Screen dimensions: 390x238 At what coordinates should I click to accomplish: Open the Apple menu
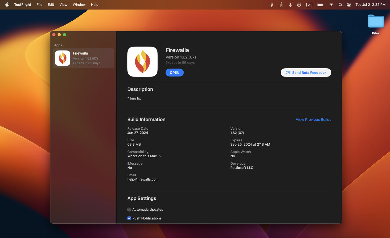(7, 5)
